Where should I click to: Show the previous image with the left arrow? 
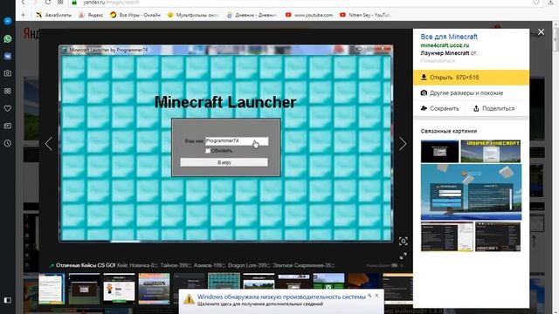click(x=49, y=144)
